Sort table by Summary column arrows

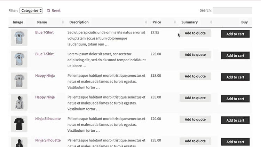pyautogui.click(x=211, y=22)
